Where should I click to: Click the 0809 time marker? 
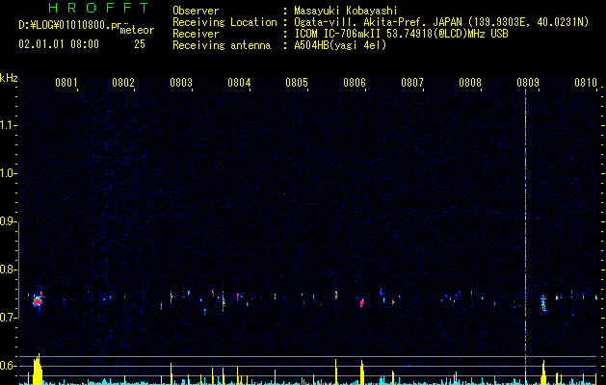528,83
